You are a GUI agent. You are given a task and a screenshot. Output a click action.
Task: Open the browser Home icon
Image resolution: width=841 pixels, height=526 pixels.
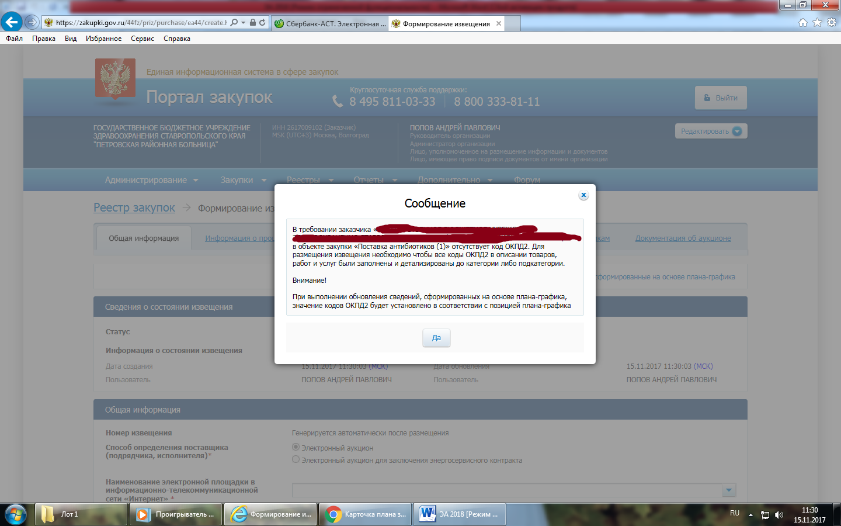pos(803,23)
